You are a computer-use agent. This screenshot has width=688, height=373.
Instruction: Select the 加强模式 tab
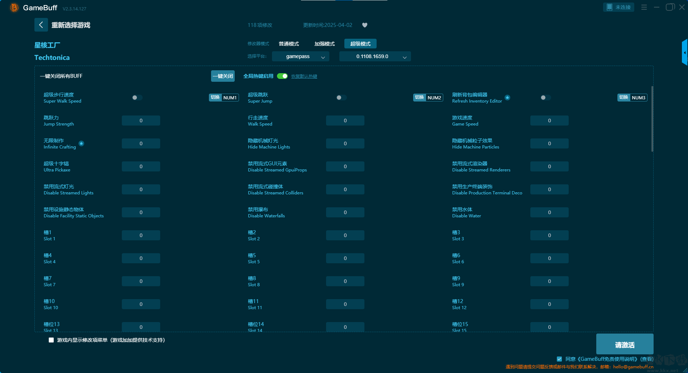(x=324, y=44)
